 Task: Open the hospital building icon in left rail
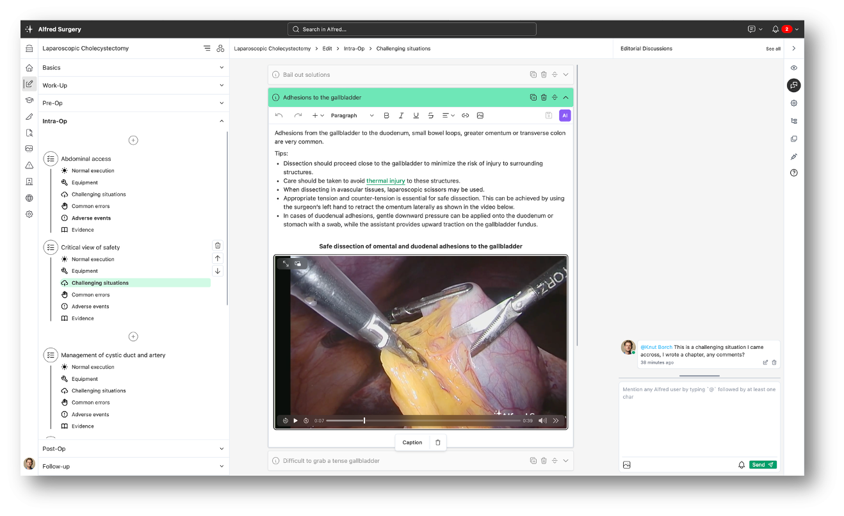(29, 181)
